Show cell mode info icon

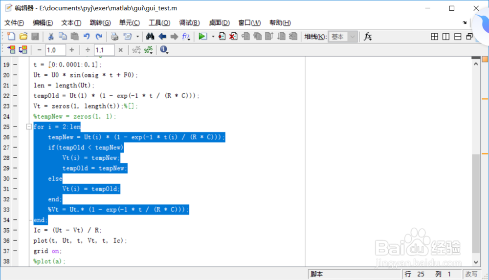point(164,49)
